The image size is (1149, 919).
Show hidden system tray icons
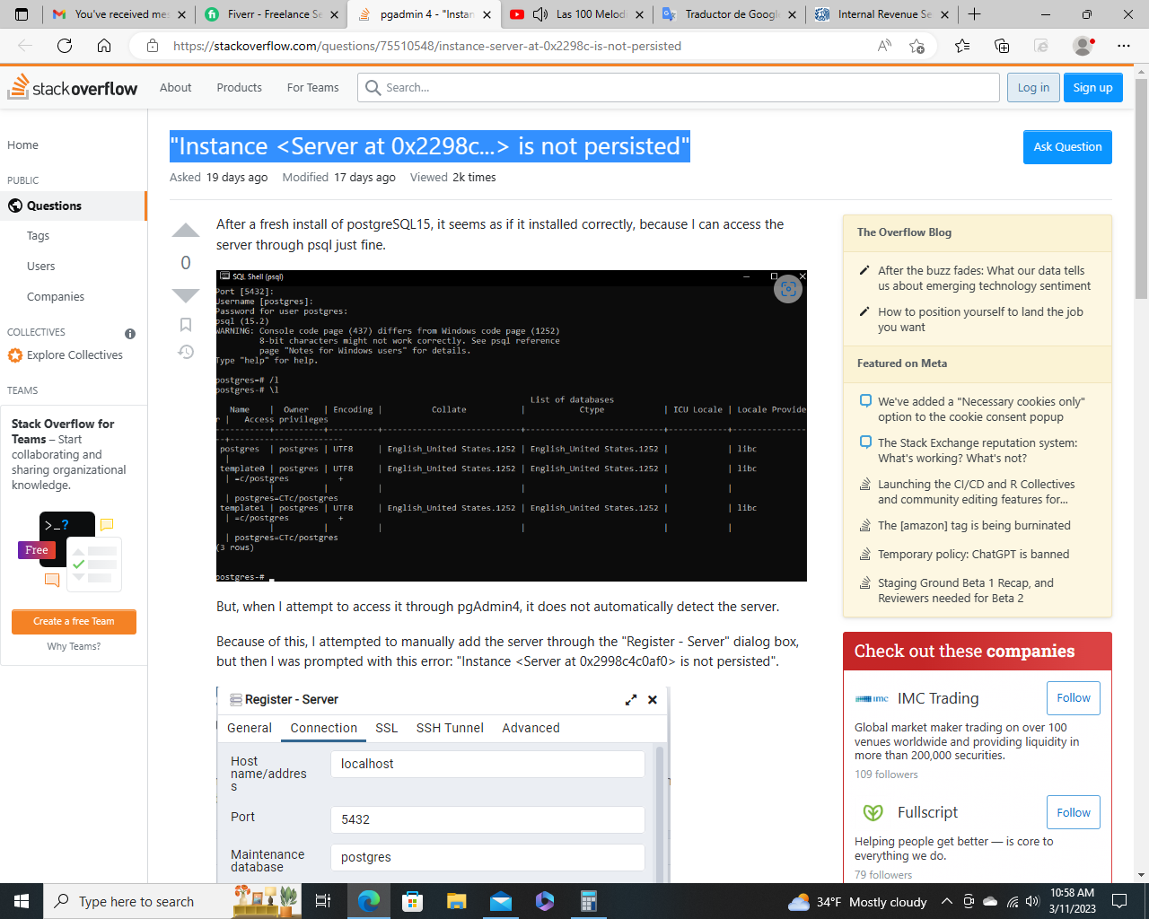pyautogui.click(x=946, y=901)
